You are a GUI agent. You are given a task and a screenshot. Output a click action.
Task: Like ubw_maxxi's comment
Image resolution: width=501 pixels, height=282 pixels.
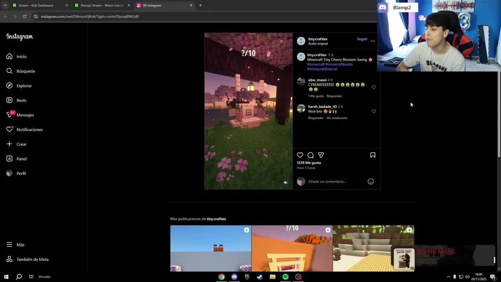point(374,87)
